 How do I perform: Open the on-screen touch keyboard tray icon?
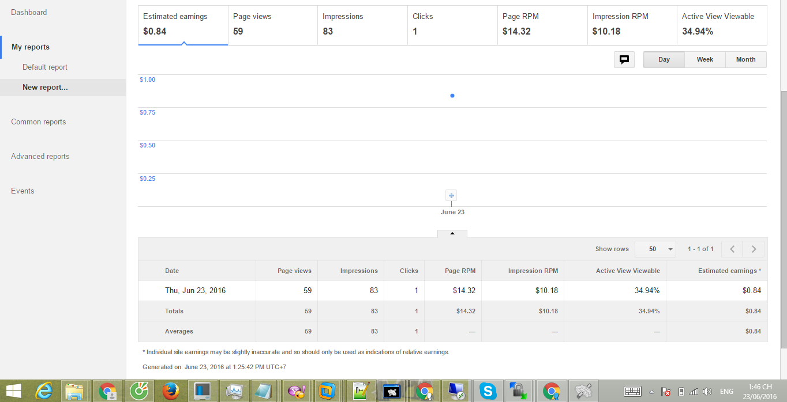(632, 392)
